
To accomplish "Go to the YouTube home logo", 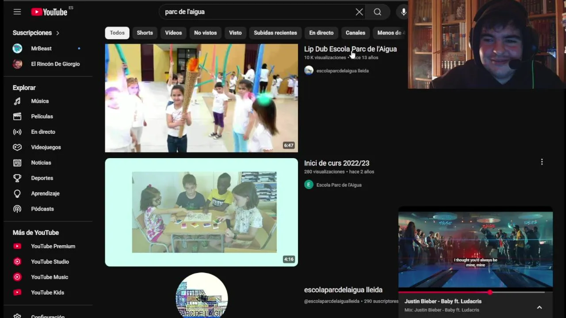I will (x=49, y=12).
